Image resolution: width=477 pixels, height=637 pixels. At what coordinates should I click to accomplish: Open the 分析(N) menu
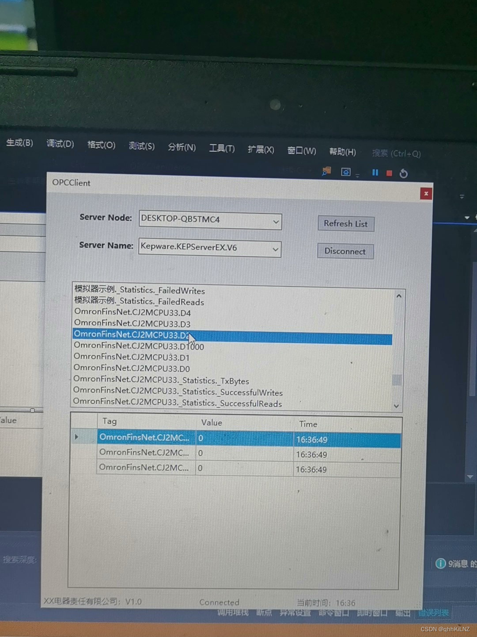(x=182, y=147)
